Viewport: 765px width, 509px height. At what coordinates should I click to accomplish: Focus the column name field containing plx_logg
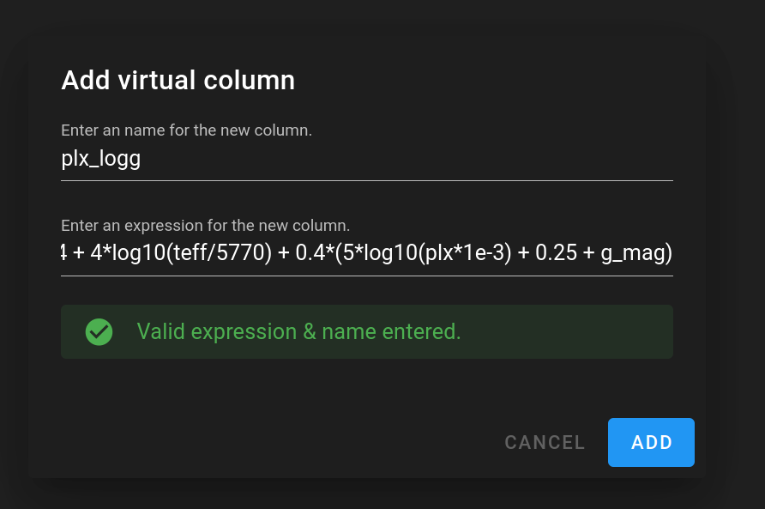tap(367, 160)
